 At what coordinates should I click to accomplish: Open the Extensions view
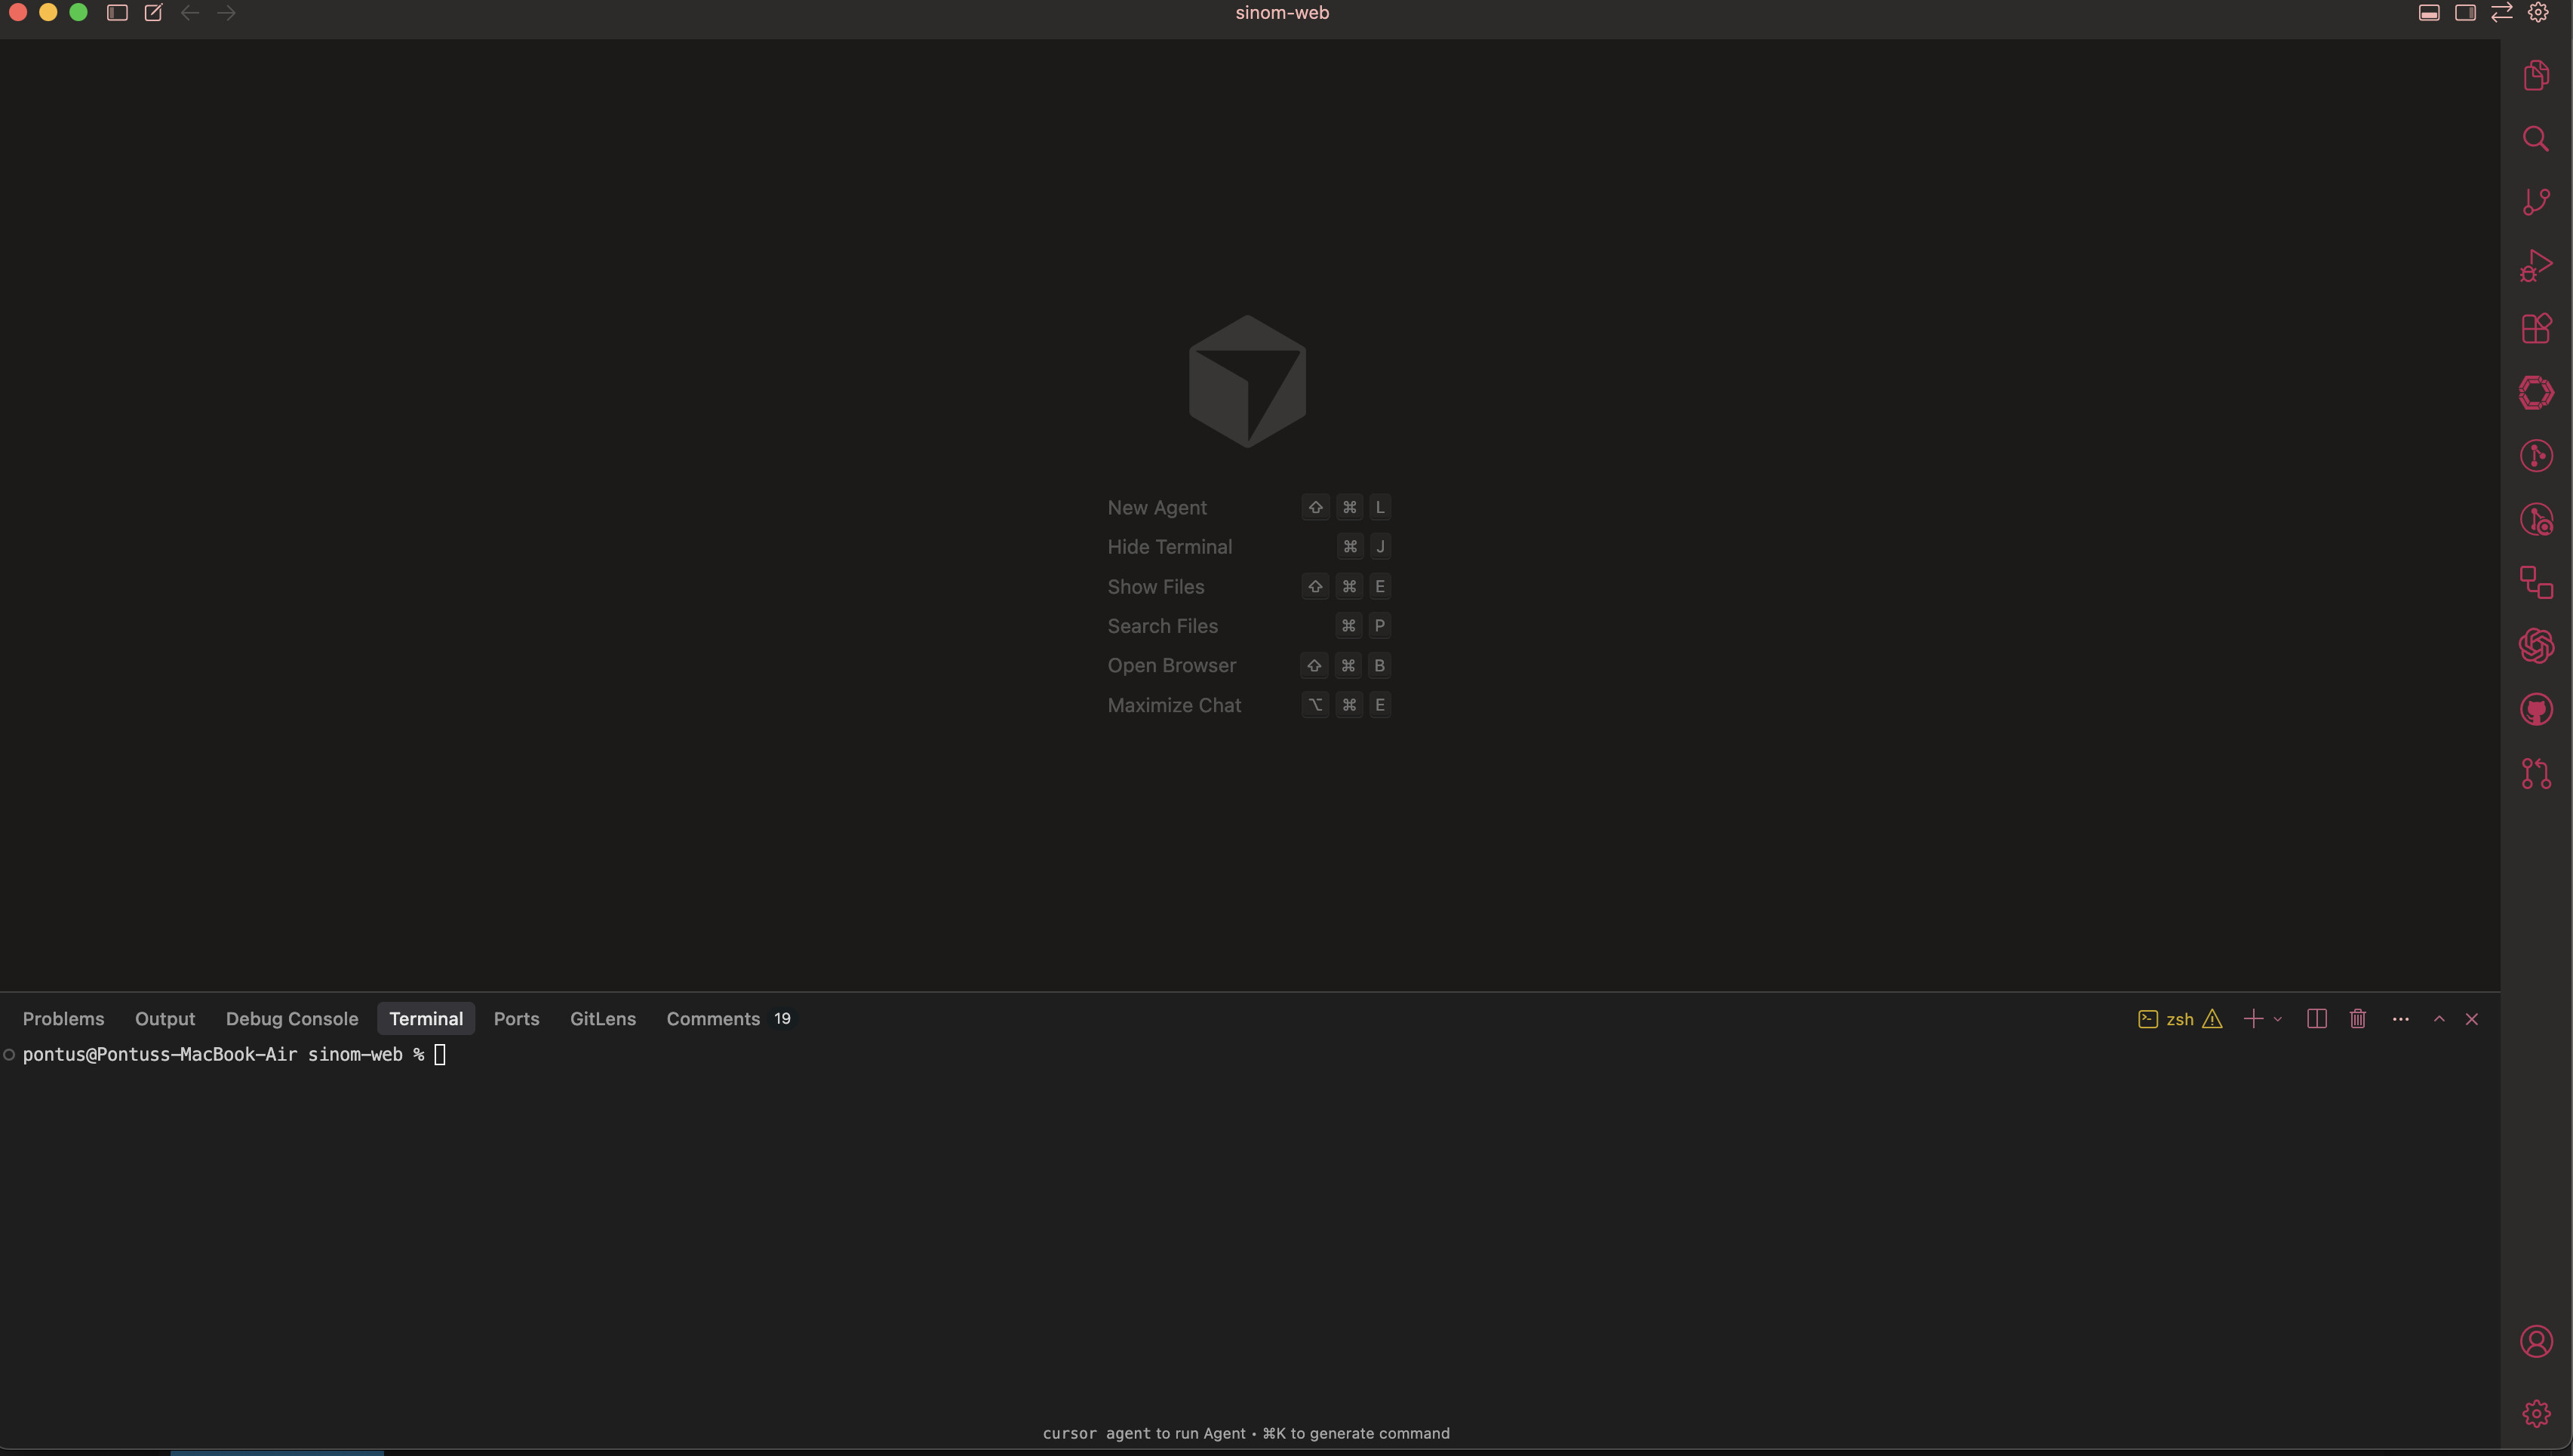point(2535,329)
